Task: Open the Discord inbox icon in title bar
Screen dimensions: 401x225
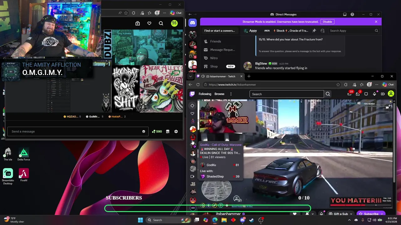Action: [345, 14]
